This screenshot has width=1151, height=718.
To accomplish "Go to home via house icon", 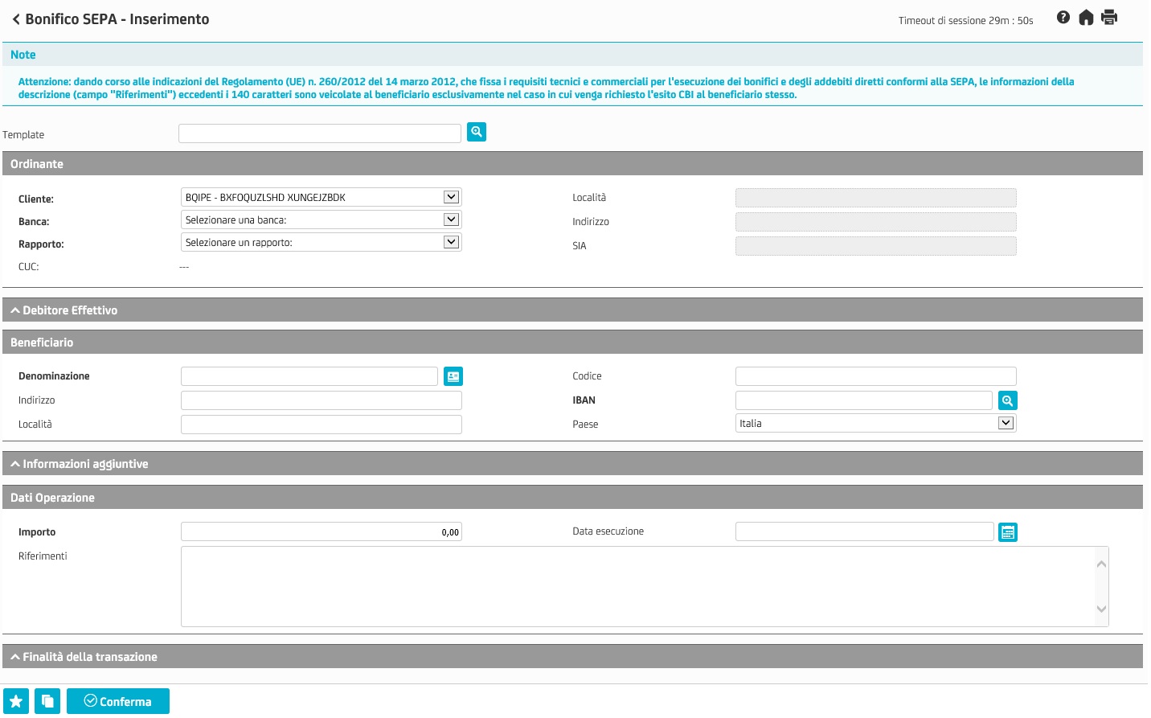I will click(x=1086, y=18).
